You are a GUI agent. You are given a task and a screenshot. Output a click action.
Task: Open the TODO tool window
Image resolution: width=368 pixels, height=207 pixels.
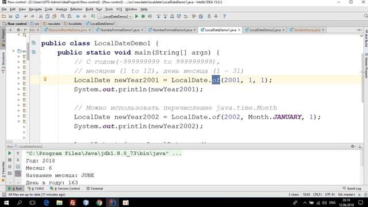coord(36,189)
